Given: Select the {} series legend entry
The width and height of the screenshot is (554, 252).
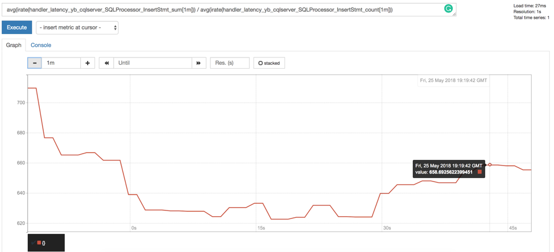Looking at the screenshot, I should (44, 243).
